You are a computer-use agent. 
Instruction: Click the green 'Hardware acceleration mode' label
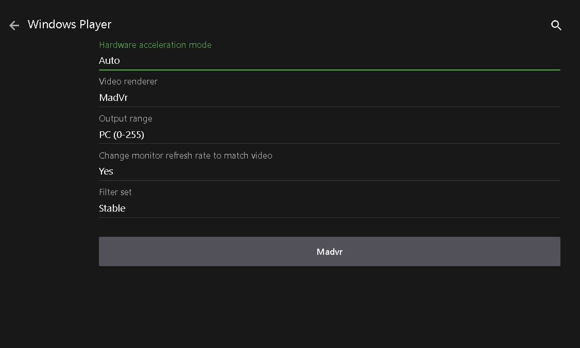click(155, 45)
